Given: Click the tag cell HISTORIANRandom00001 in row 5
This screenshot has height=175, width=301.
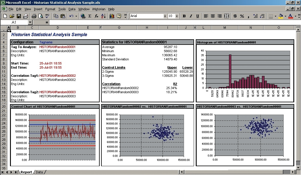Looking at the screenshot, I should pyautogui.click(x=57, y=47).
